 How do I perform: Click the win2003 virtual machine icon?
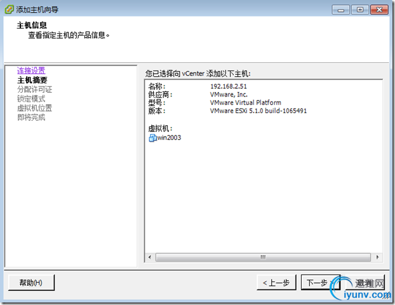[x=152, y=138]
